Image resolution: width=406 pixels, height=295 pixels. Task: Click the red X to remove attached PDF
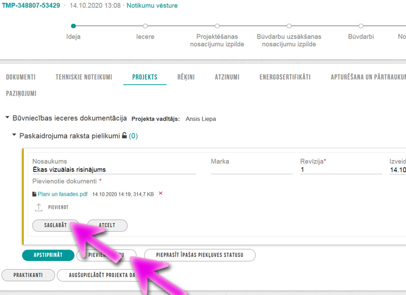(x=161, y=194)
